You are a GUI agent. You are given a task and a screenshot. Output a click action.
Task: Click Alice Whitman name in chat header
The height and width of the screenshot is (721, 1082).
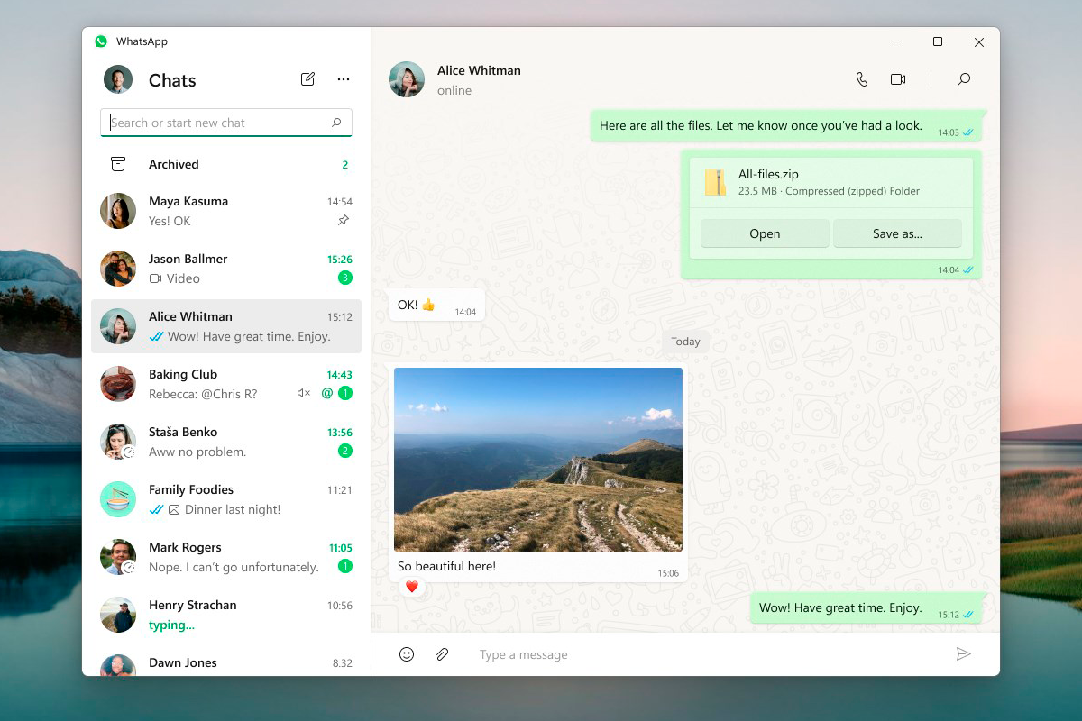tap(479, 70)
